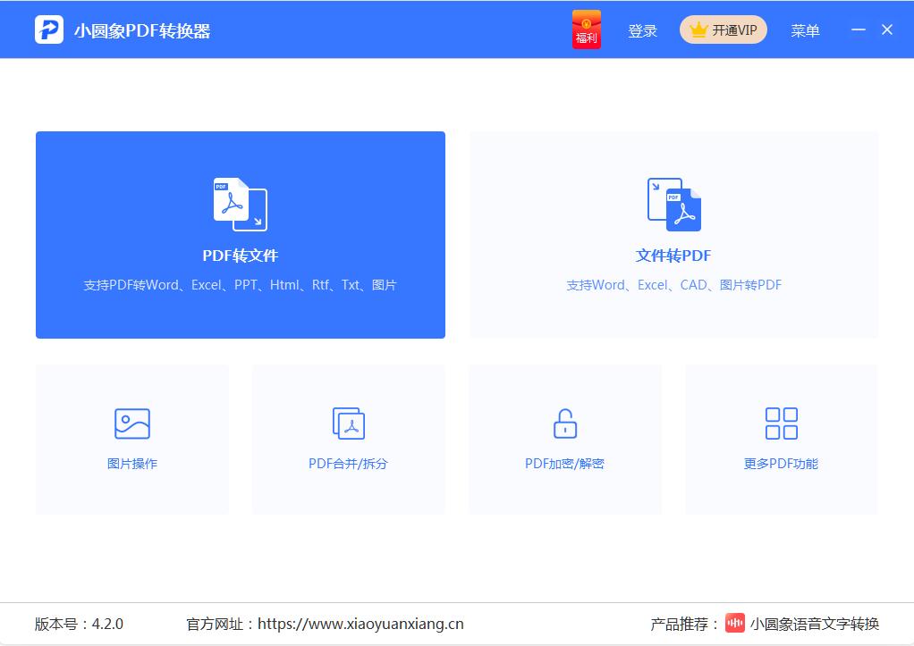
Task: Open the 更多PDF功能 label
Action: tap(781, 464)
